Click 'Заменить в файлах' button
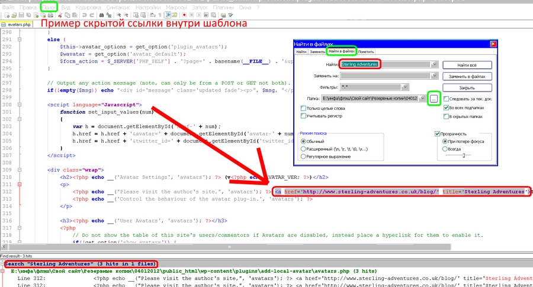This screenshot has height=287, width=533. (x=467, y=76)
